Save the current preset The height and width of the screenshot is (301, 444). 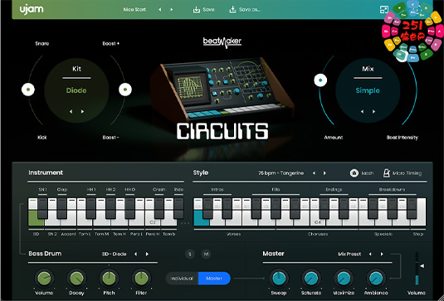click(x=203, y=10)
